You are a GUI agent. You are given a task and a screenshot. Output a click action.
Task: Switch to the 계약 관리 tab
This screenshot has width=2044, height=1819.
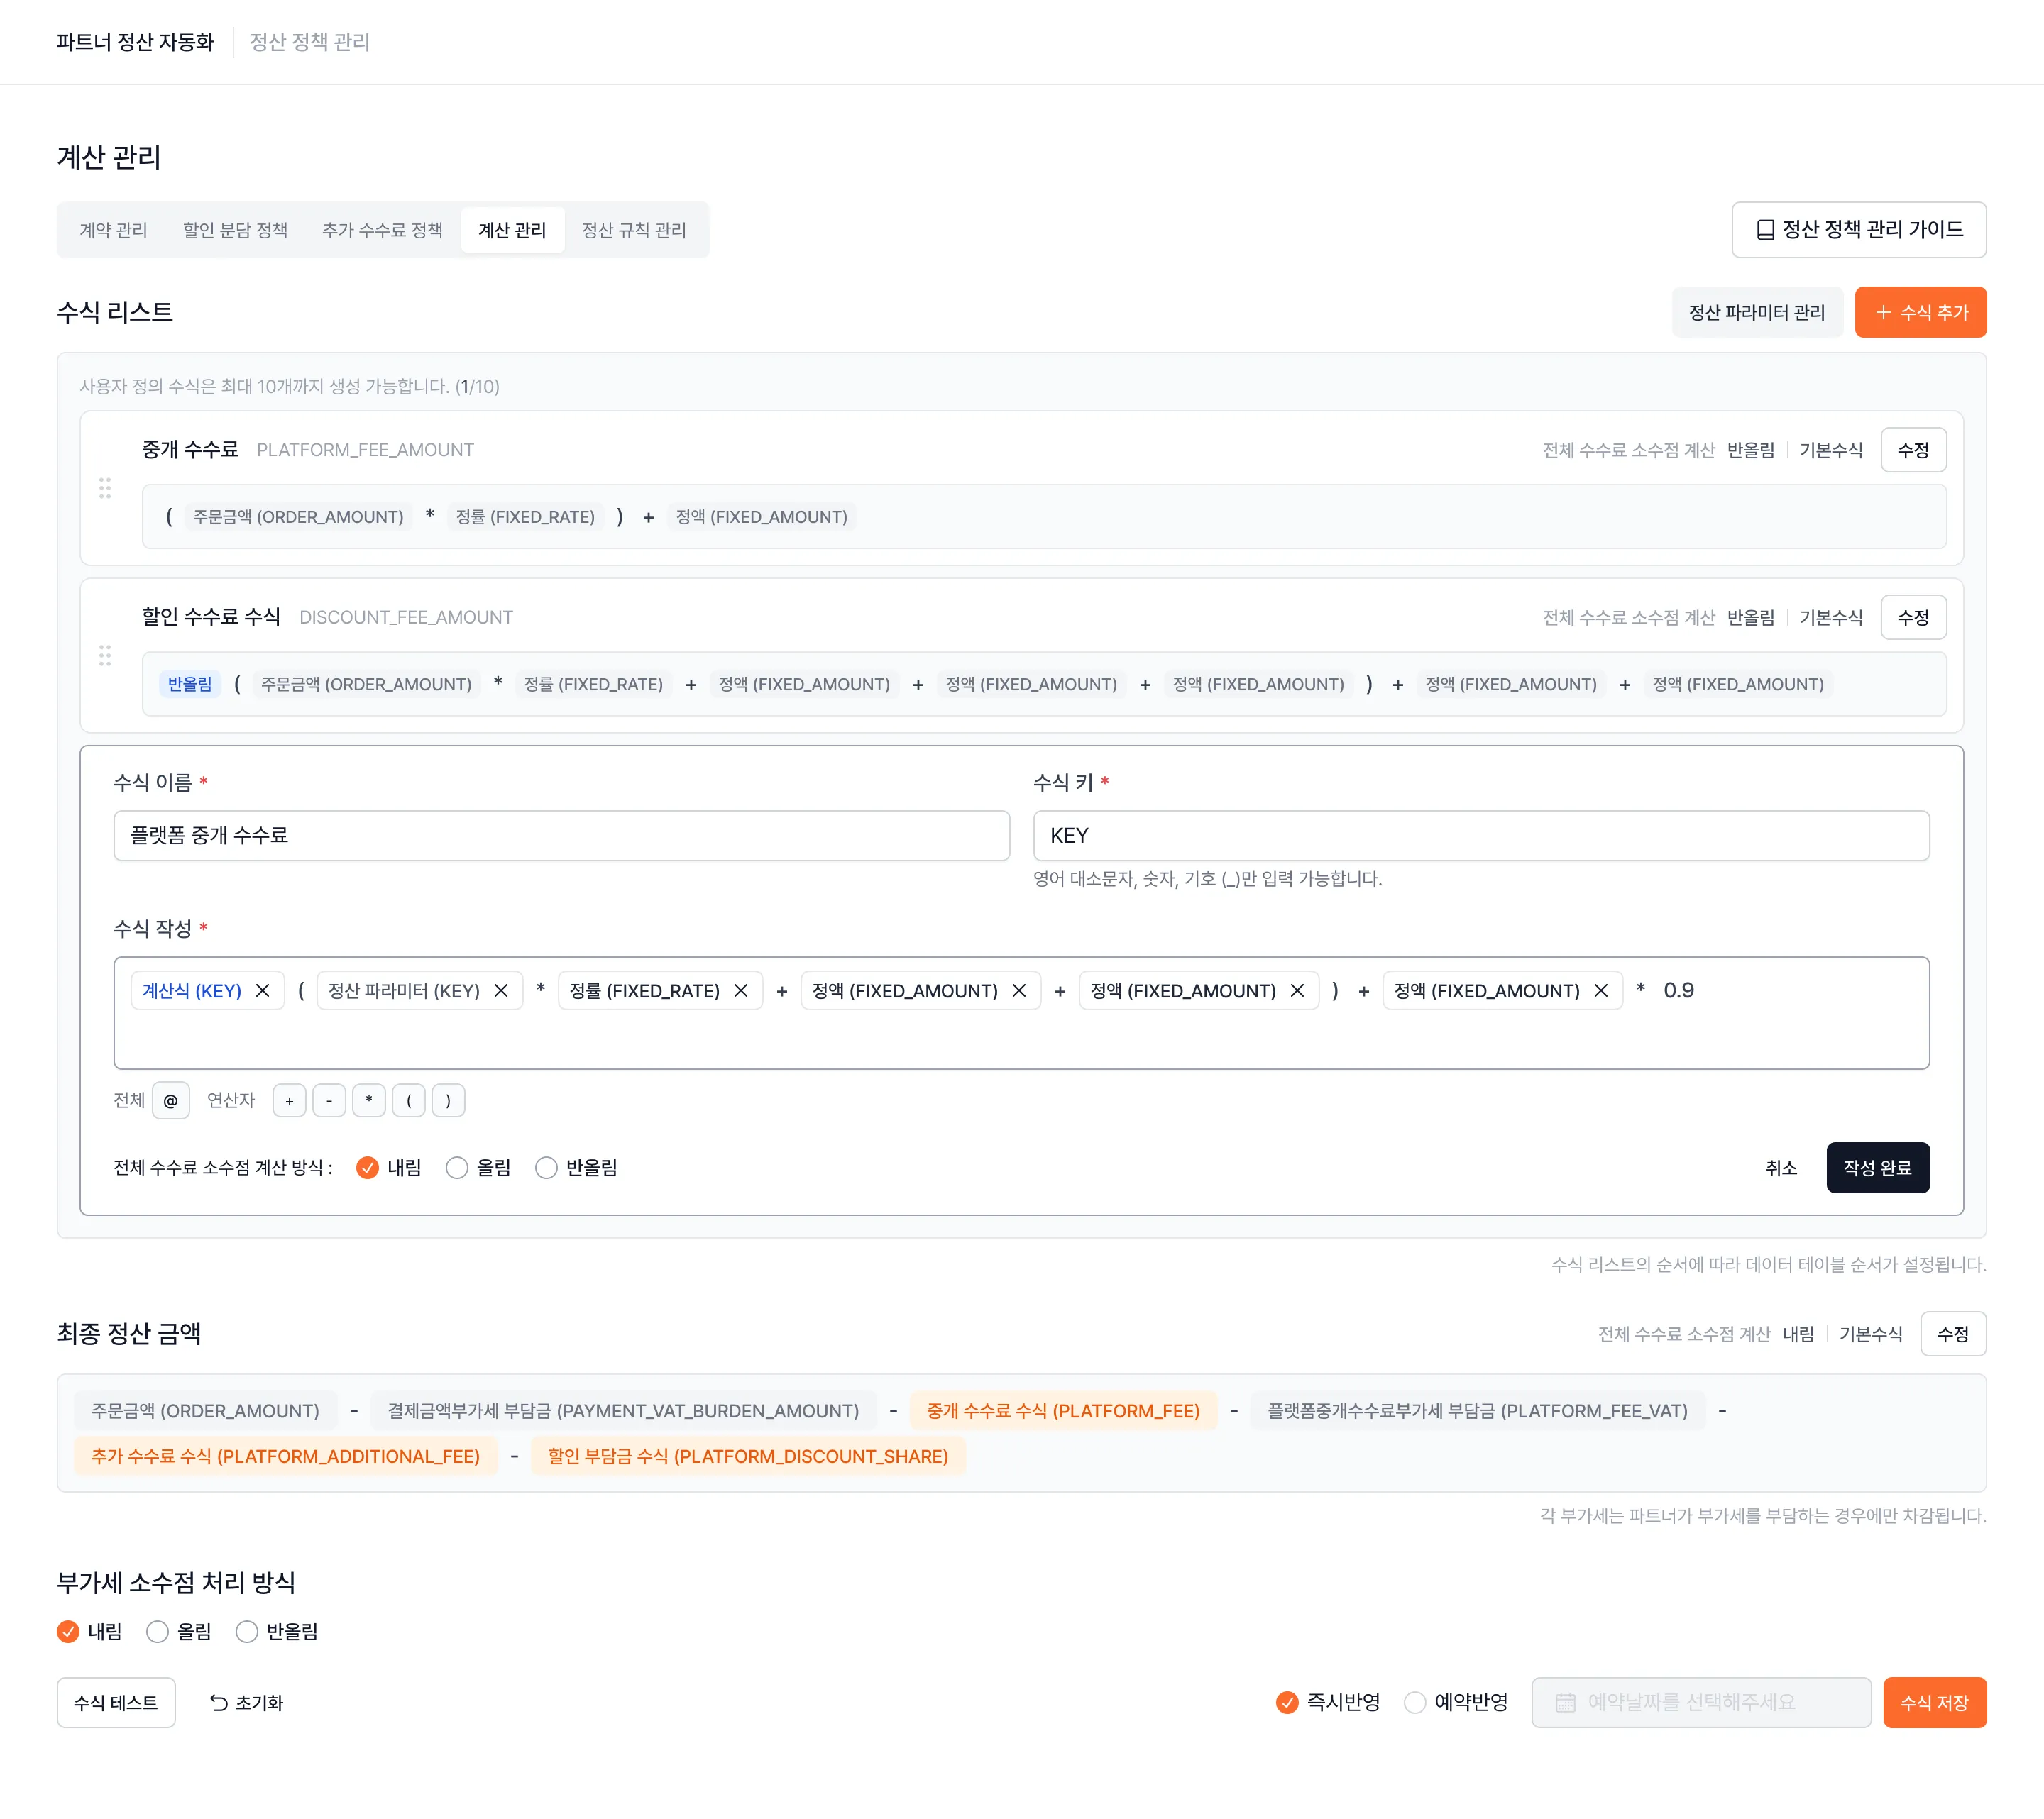click(113, 230)
